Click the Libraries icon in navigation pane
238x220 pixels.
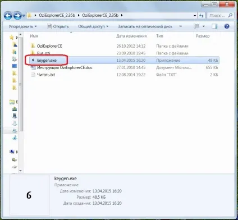12,102
